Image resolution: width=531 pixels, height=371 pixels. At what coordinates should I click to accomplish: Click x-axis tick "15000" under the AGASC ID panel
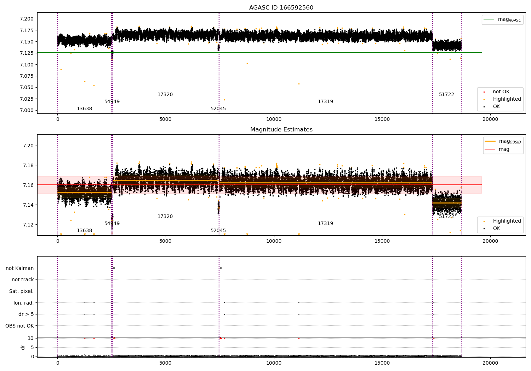[x=382, y=119]
